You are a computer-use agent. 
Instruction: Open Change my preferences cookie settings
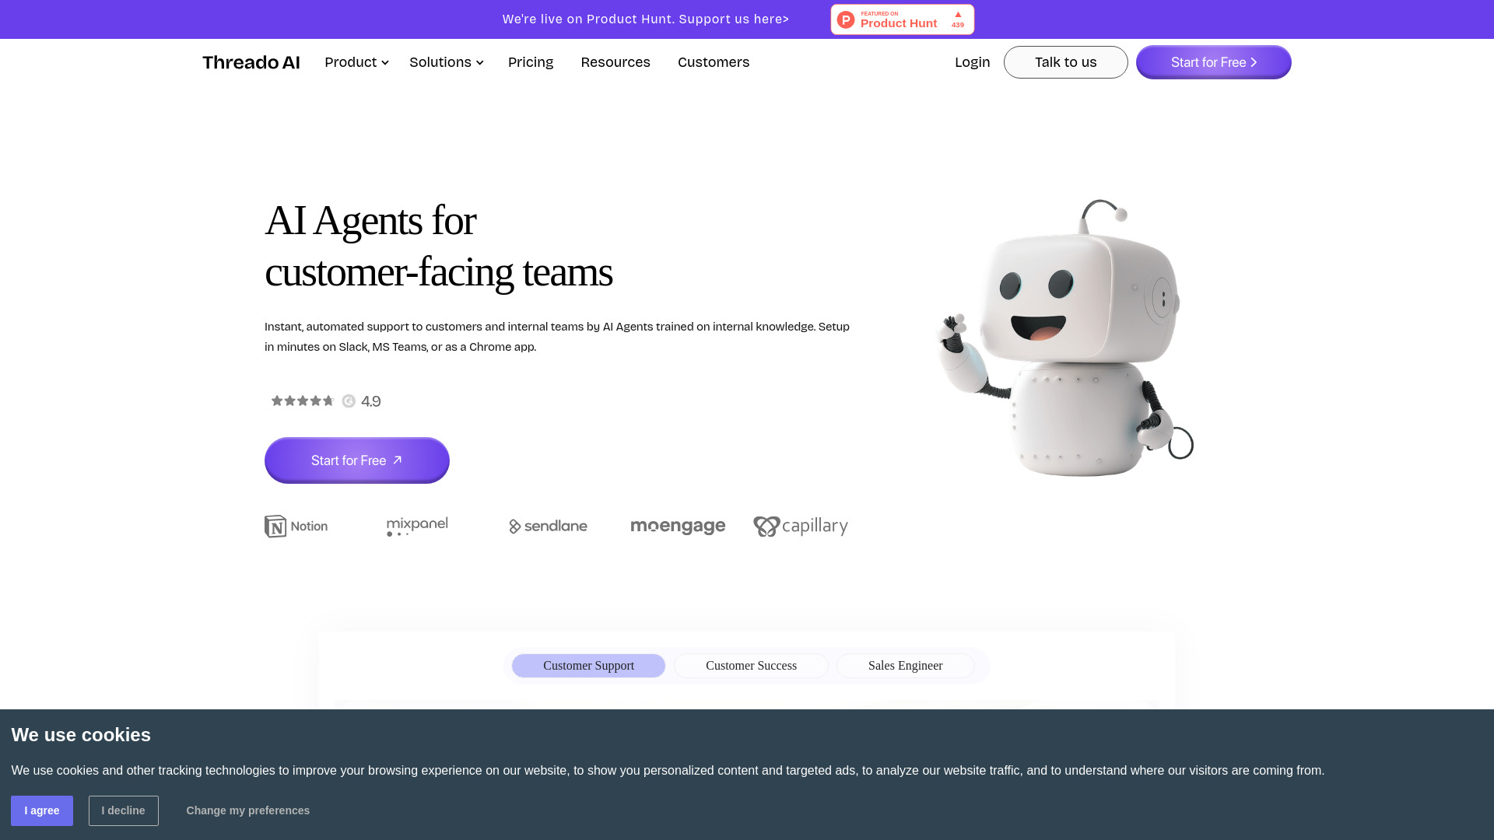coord(247,810)
